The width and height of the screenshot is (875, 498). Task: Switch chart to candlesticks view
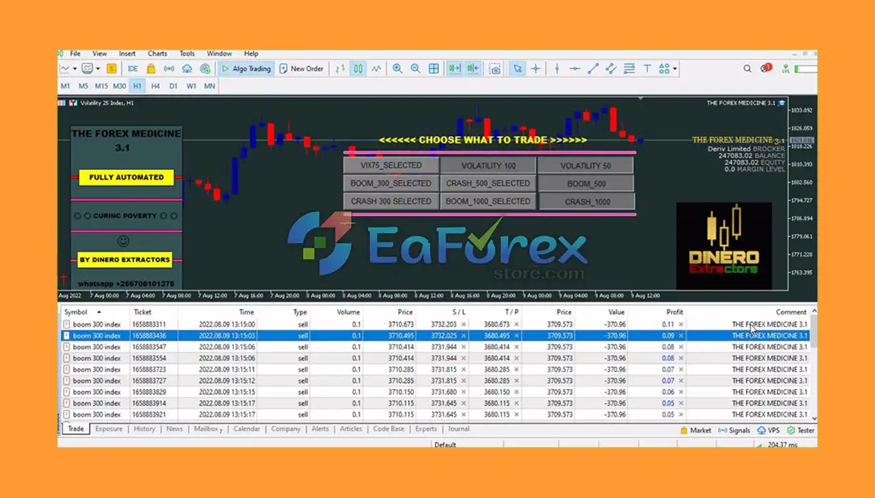pos(358,68)
